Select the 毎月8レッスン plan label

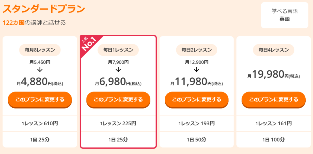(x=40, y=50)
